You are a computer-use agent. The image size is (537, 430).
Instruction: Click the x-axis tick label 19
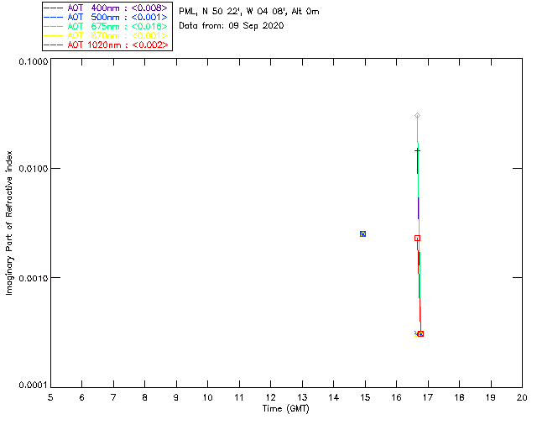coord(491,397)
